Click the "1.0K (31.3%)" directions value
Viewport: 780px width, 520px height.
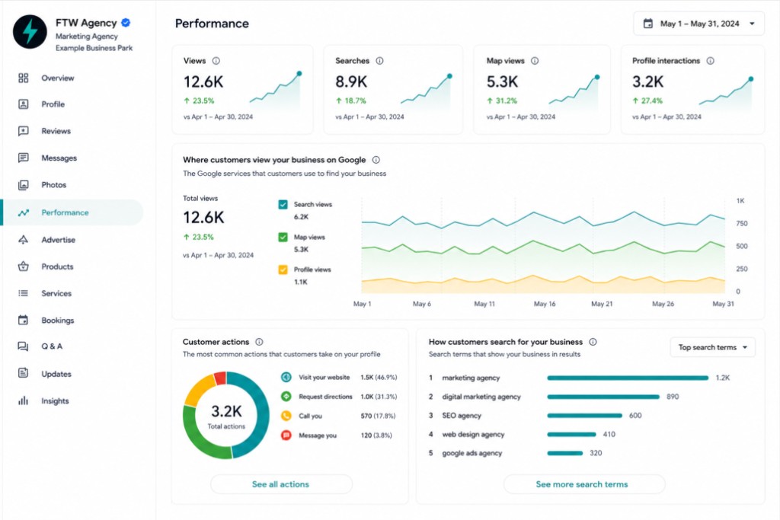point(379,397)
